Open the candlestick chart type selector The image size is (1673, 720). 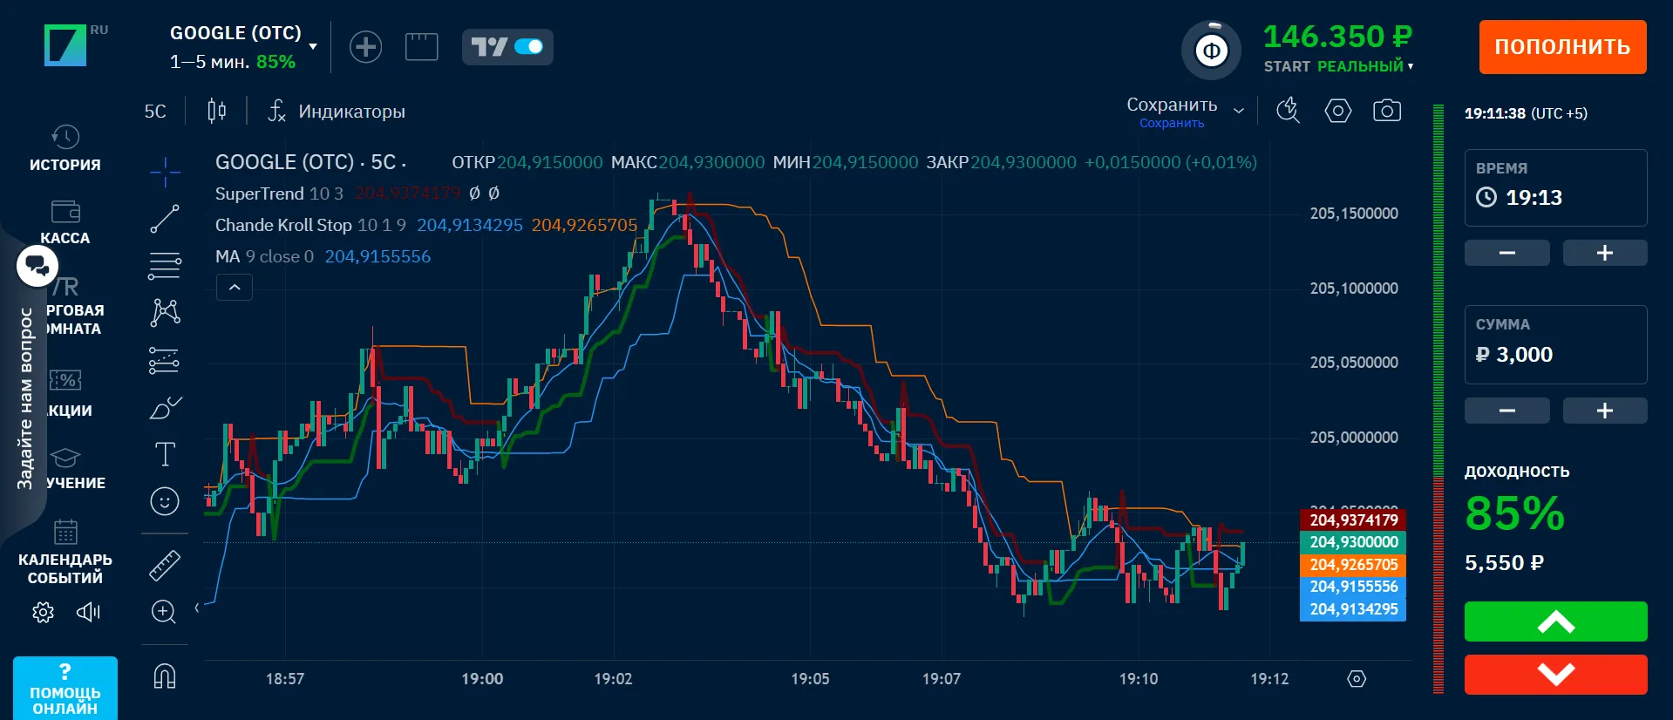tap(216, 111)
